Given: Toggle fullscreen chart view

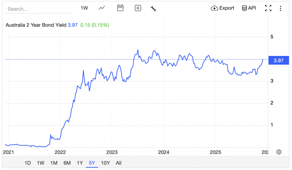Looking at the screenshot, I should click(x=268, y=8).
